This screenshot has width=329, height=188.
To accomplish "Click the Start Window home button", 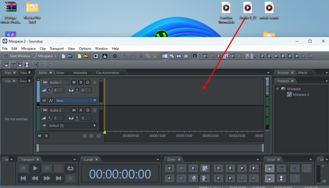I will (17, 56).
